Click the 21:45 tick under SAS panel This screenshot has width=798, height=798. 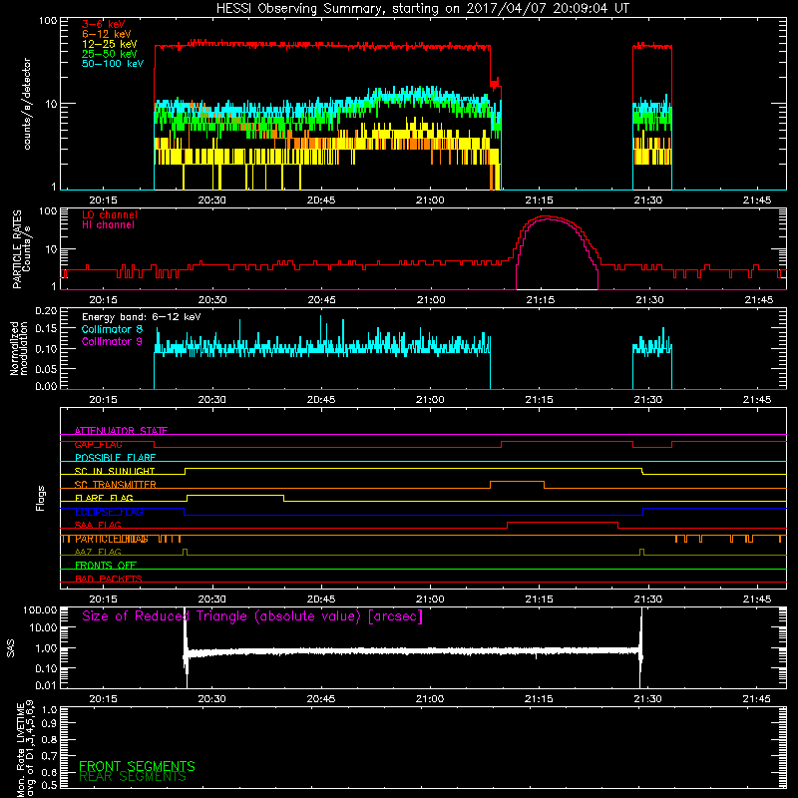click(x=757, y=699)
